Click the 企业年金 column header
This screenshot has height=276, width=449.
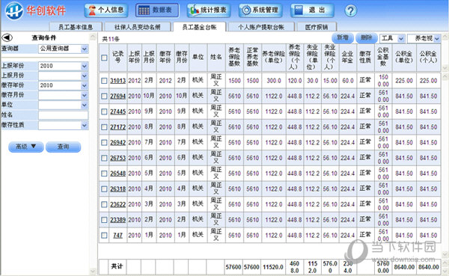347,57
